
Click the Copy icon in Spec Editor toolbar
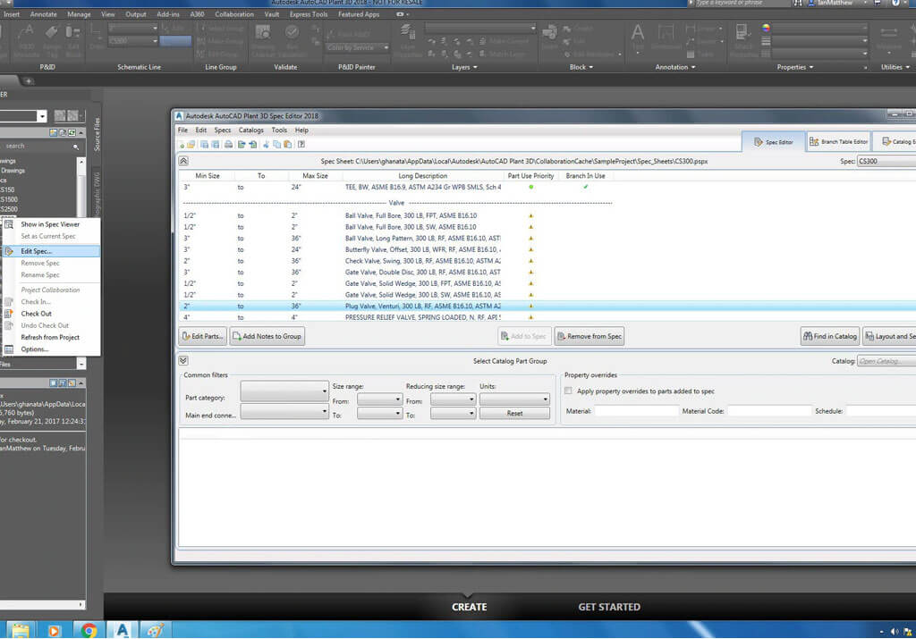277,145
